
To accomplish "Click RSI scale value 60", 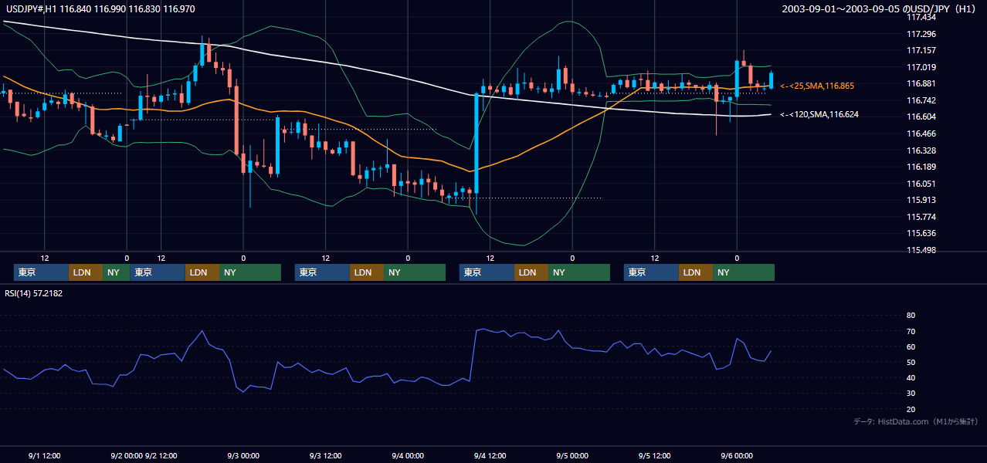I will pos(911,346).
